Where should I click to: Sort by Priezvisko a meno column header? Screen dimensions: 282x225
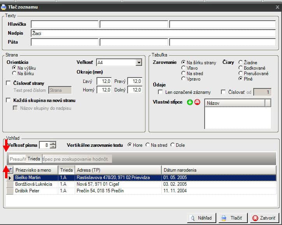pos(36,170)
